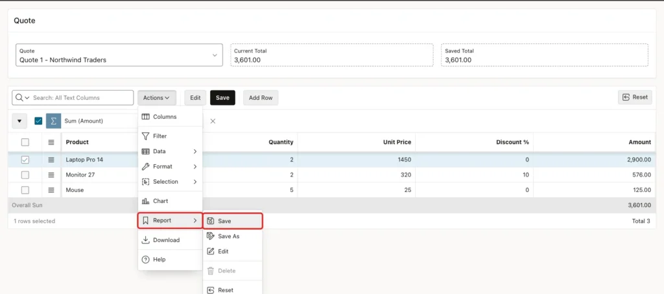This screenshot has height=294, width=664.
Task: Click the Saved Total value field
Action: tap(545, 55)
